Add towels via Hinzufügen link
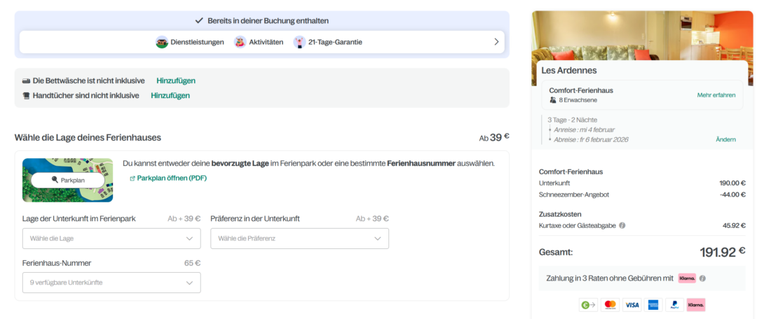 [x=170, y=96]
